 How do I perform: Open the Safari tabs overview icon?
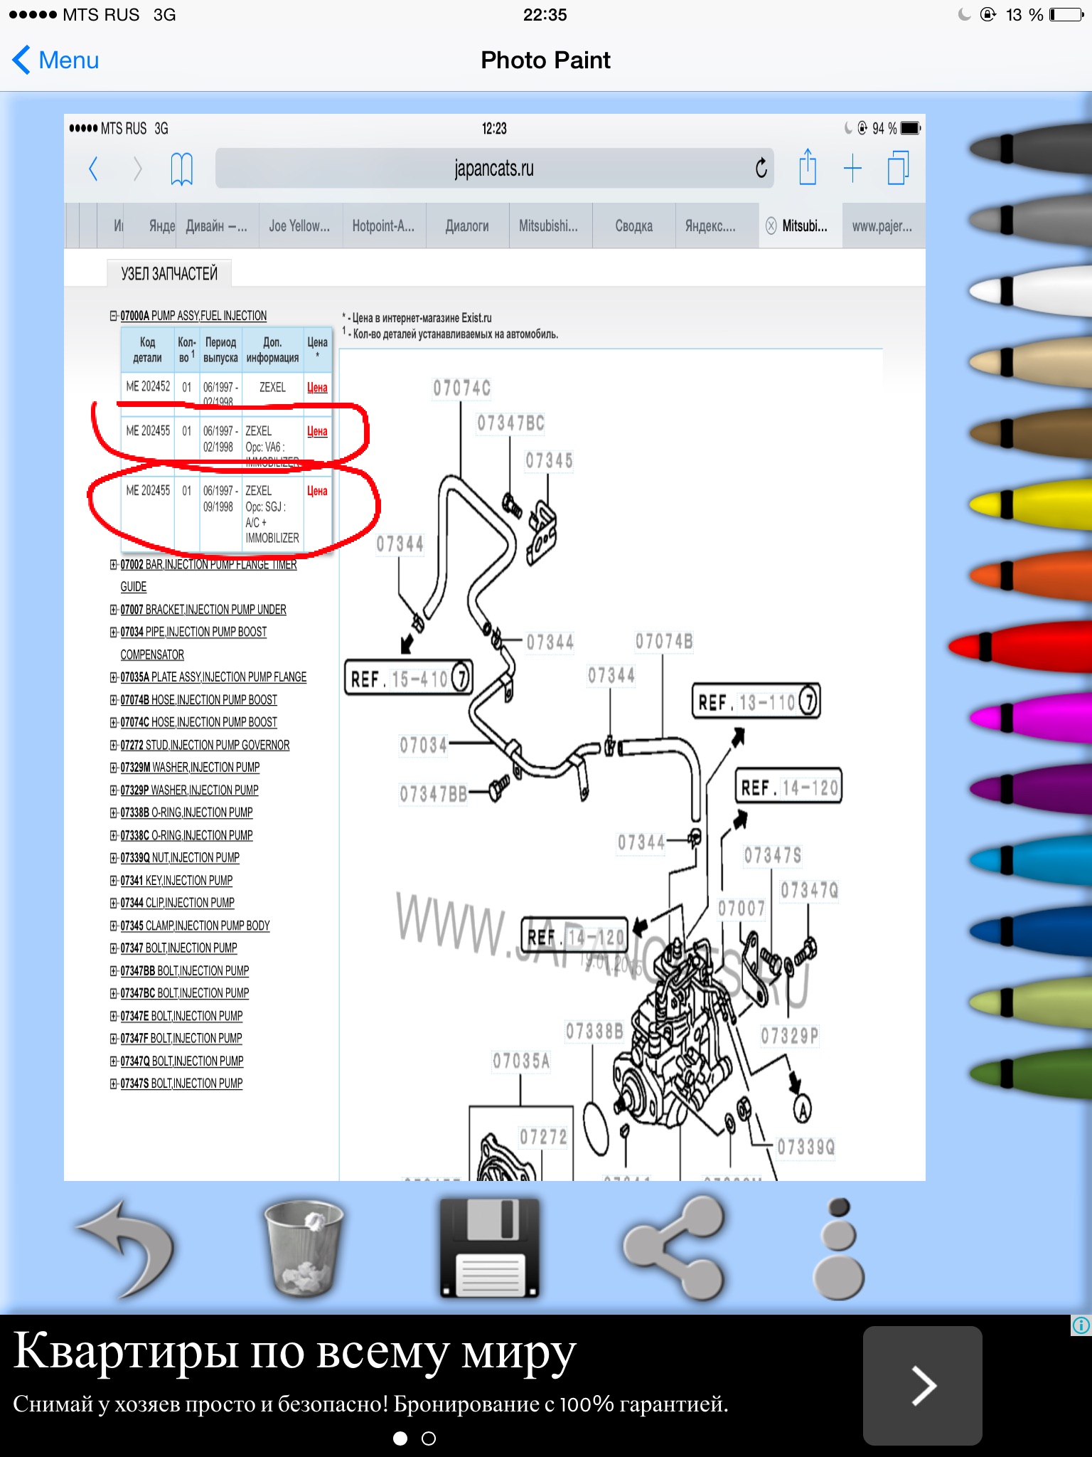[x=899, y=169]
